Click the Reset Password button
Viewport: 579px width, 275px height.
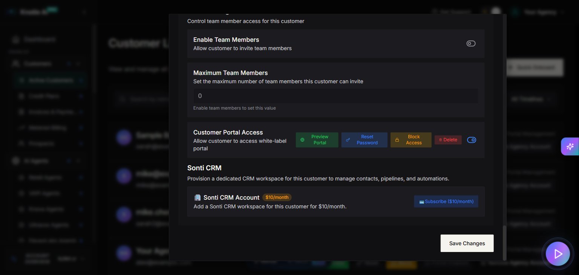pos(364,140)
